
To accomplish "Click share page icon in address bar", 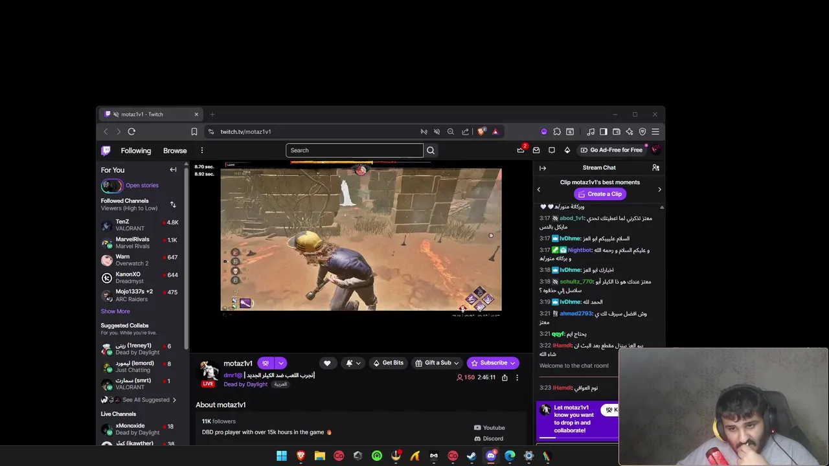I will [465, 131].
